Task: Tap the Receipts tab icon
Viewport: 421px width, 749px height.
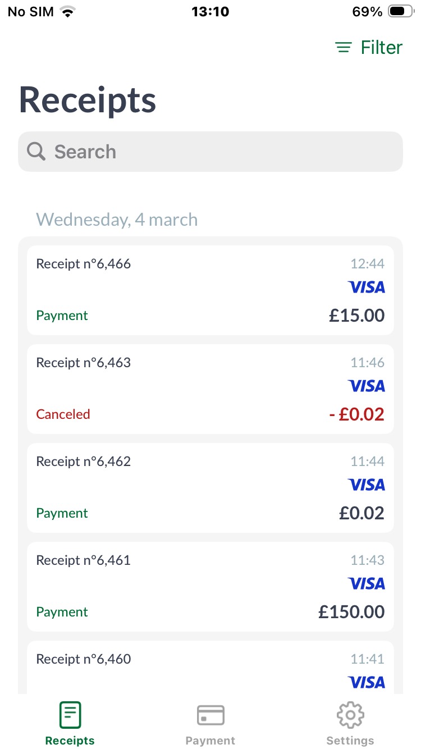Action: (x=70, y=715)
